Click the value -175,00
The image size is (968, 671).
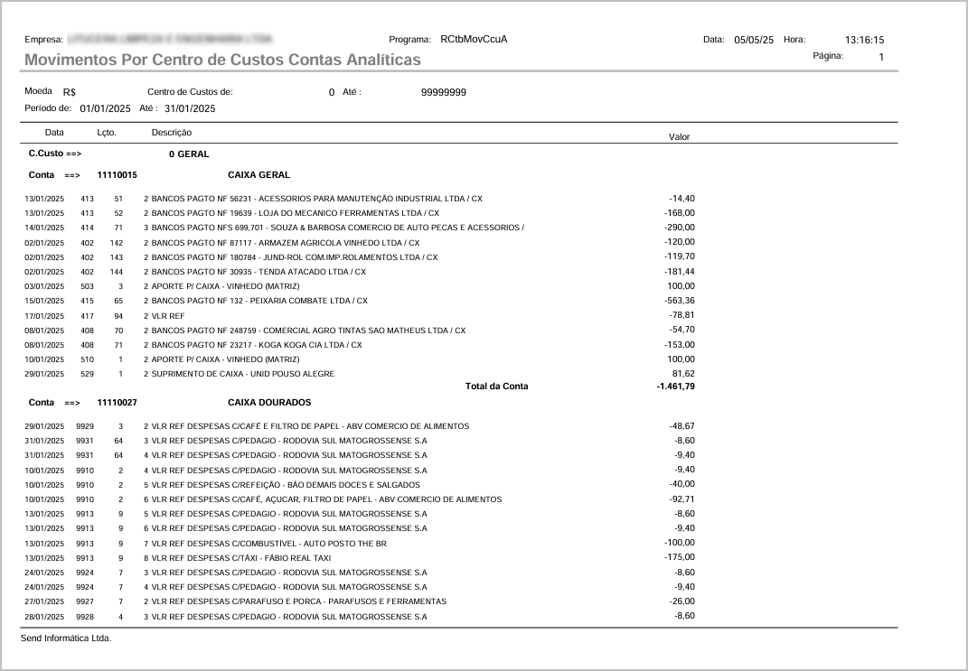[x=680, y=557]
